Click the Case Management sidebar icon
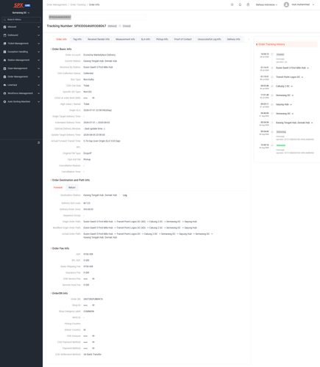Screen dimensions: 320x367 click(4, 68)
